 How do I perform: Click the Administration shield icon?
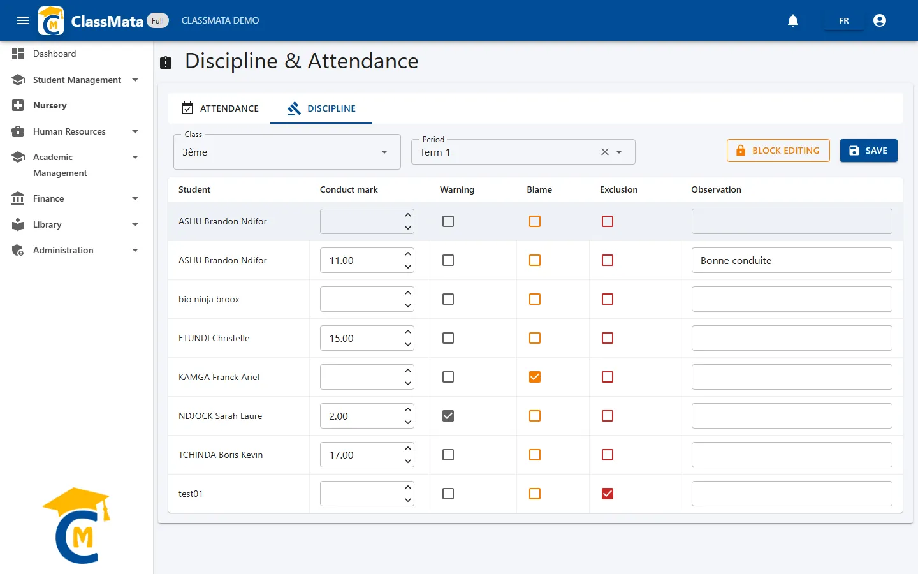pos(18,250)
